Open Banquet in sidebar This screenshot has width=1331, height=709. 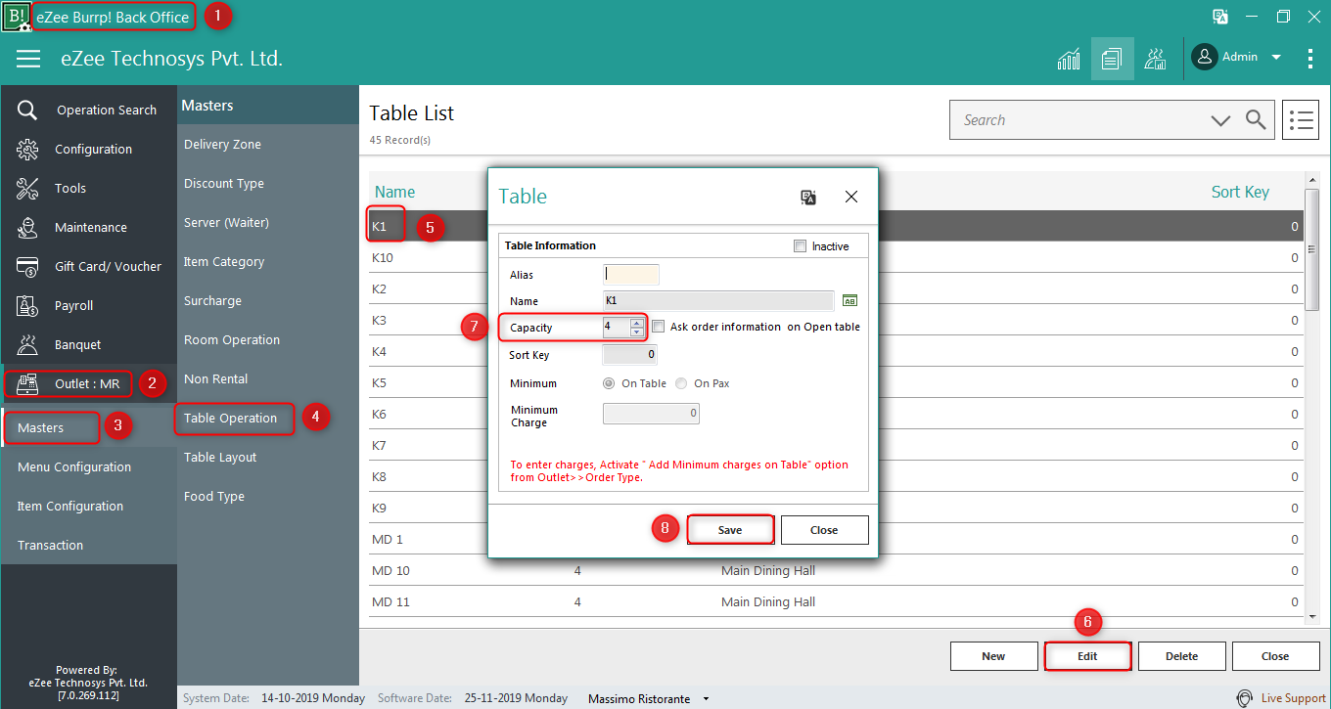pos(89,344)
